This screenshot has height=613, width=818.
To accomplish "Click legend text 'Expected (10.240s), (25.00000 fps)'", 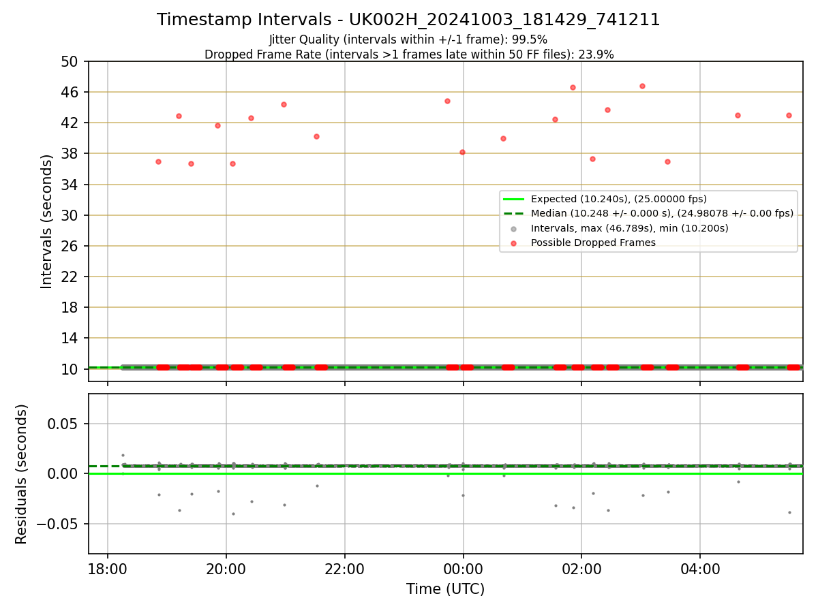I will 618,199.
